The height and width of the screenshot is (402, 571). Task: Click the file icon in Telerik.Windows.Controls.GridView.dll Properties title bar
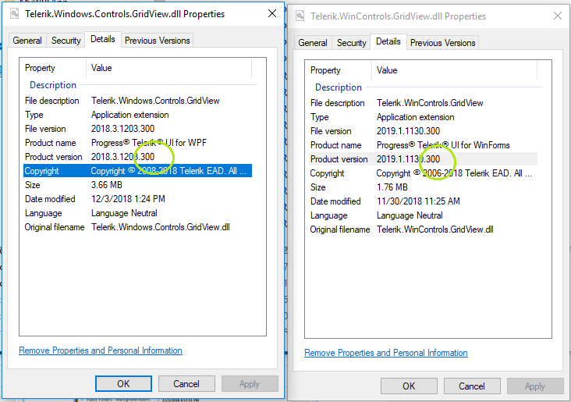point(15,14)
